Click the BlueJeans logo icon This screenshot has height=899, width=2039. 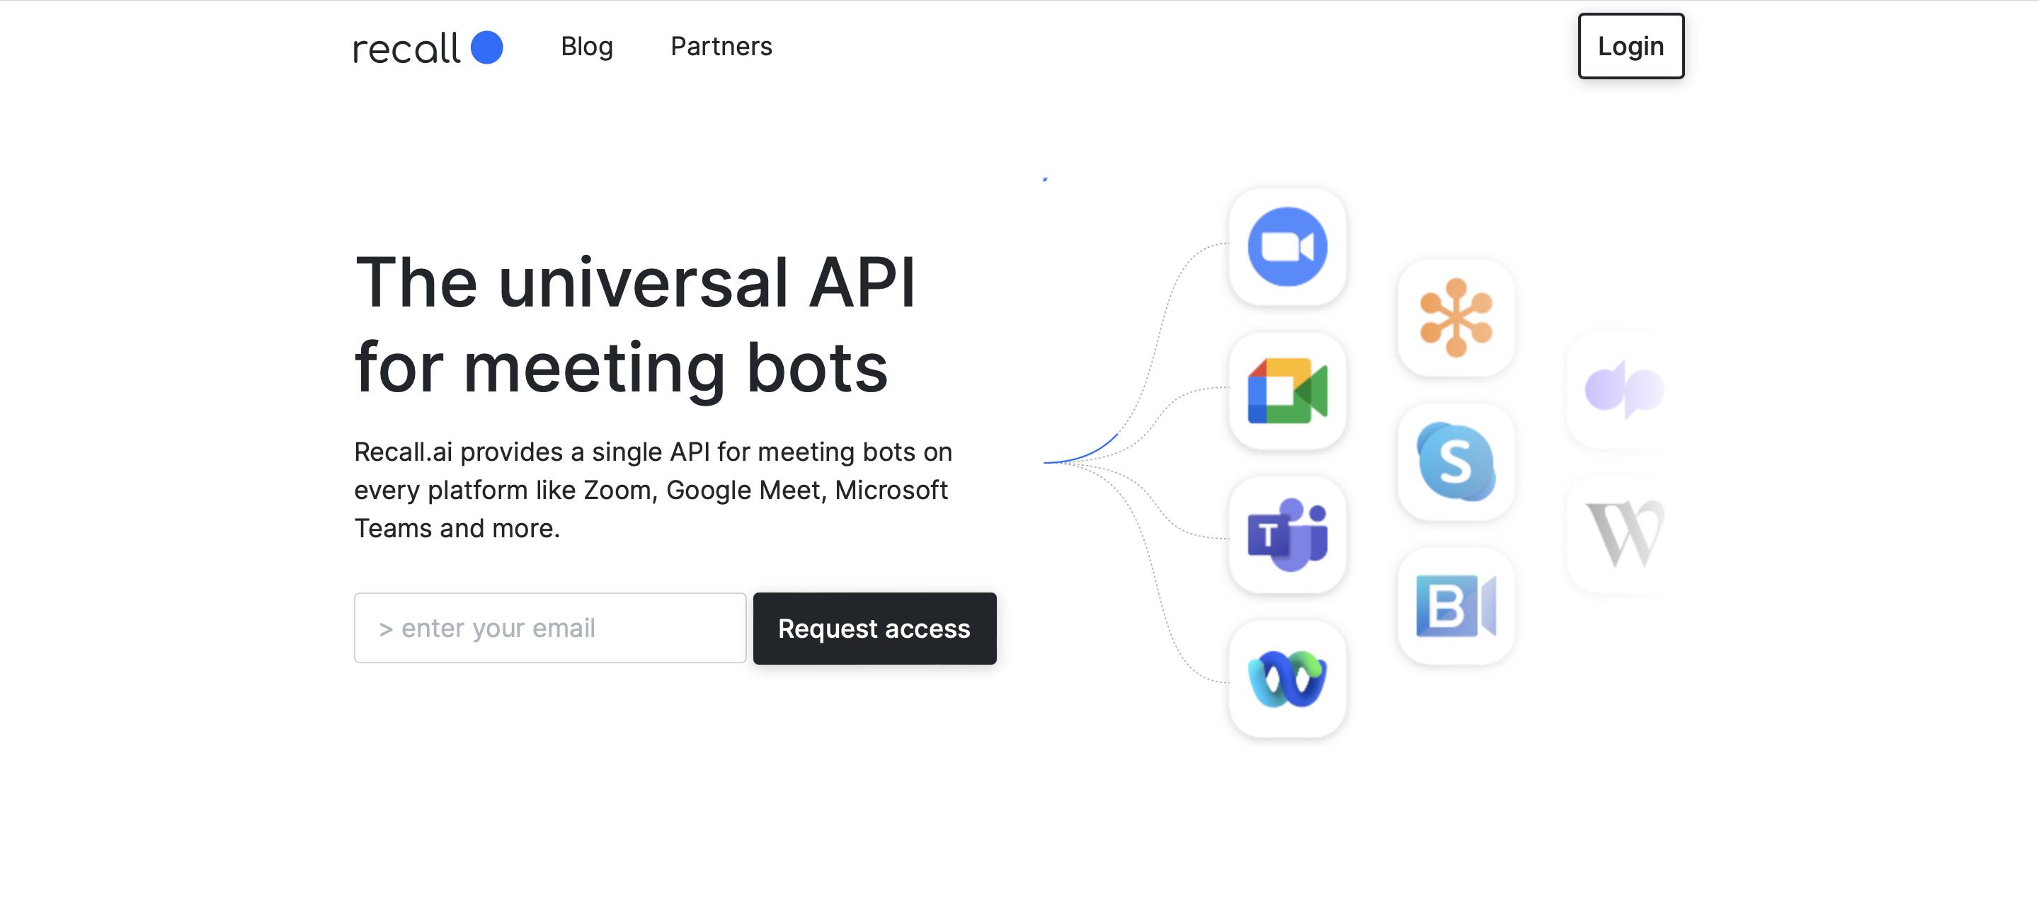(1456, 606)
